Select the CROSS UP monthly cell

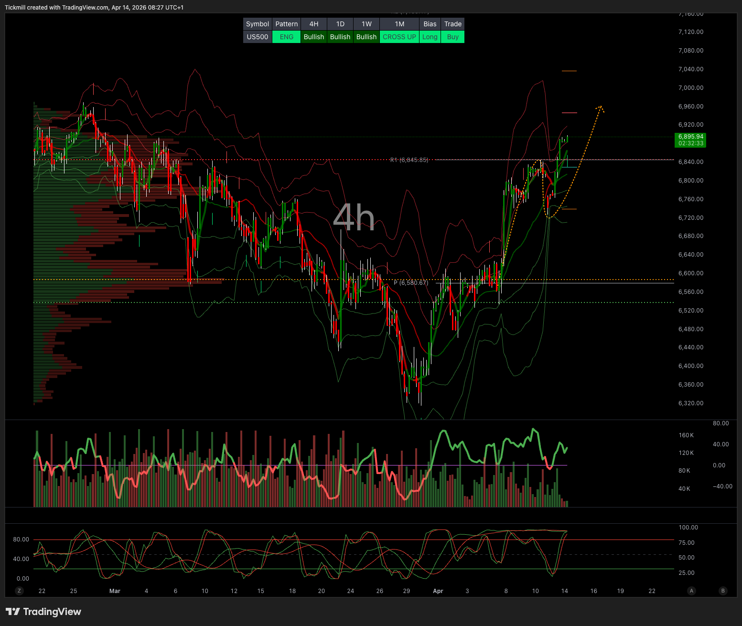tap(399, 37)
